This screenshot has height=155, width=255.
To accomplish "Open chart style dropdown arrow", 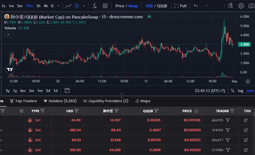I will (84, 6).
